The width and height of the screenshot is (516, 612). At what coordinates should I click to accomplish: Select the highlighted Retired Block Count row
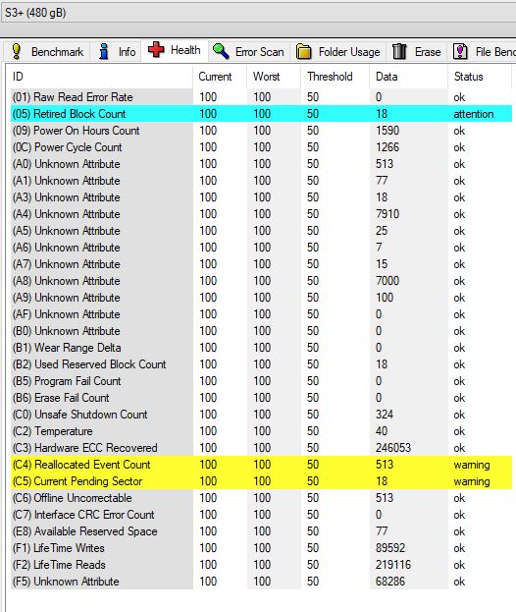coord(261,114)
